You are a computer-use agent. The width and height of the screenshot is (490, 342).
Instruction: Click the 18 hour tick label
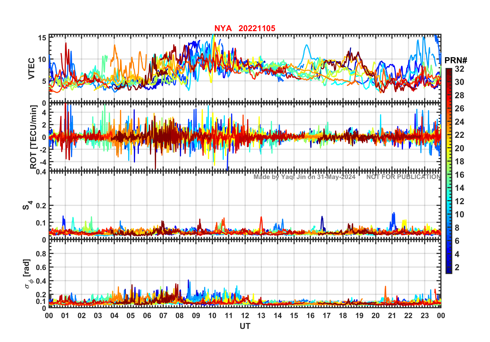[x=343, y=316]
